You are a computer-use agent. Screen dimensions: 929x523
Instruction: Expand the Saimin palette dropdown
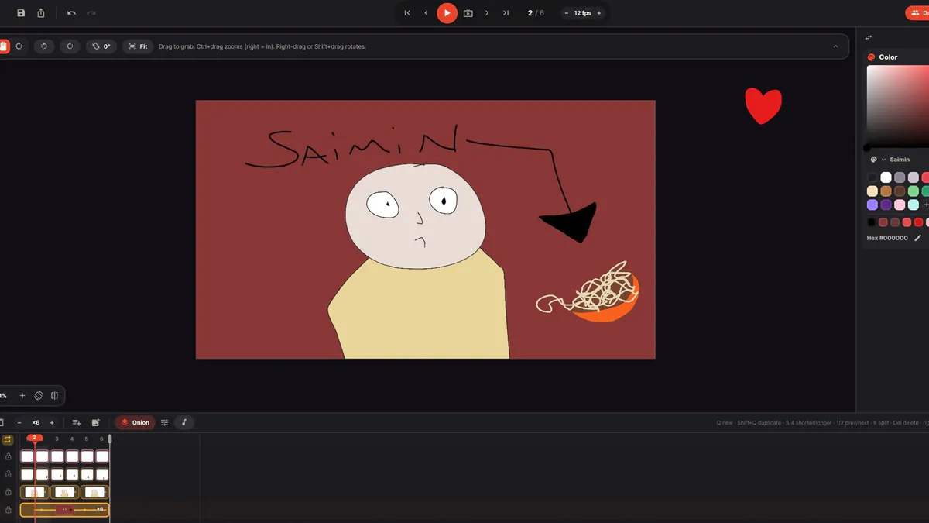tap(883, 160)
